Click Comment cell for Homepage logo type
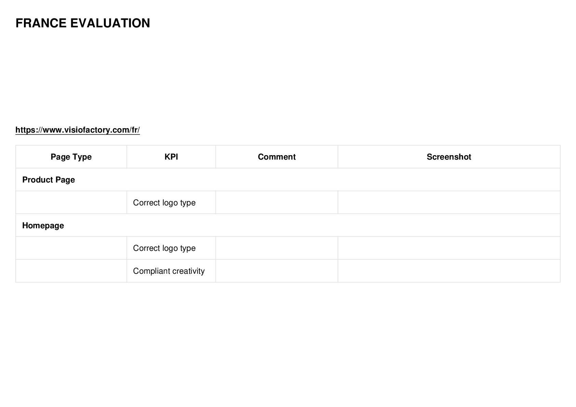576x407 pixels. 277,248
